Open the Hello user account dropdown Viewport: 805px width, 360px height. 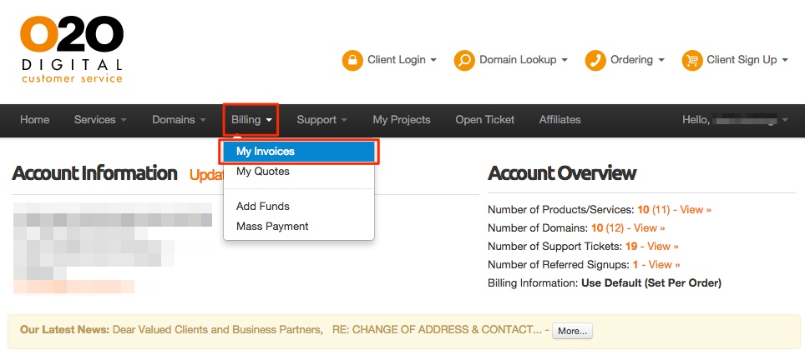click(735, 120)
